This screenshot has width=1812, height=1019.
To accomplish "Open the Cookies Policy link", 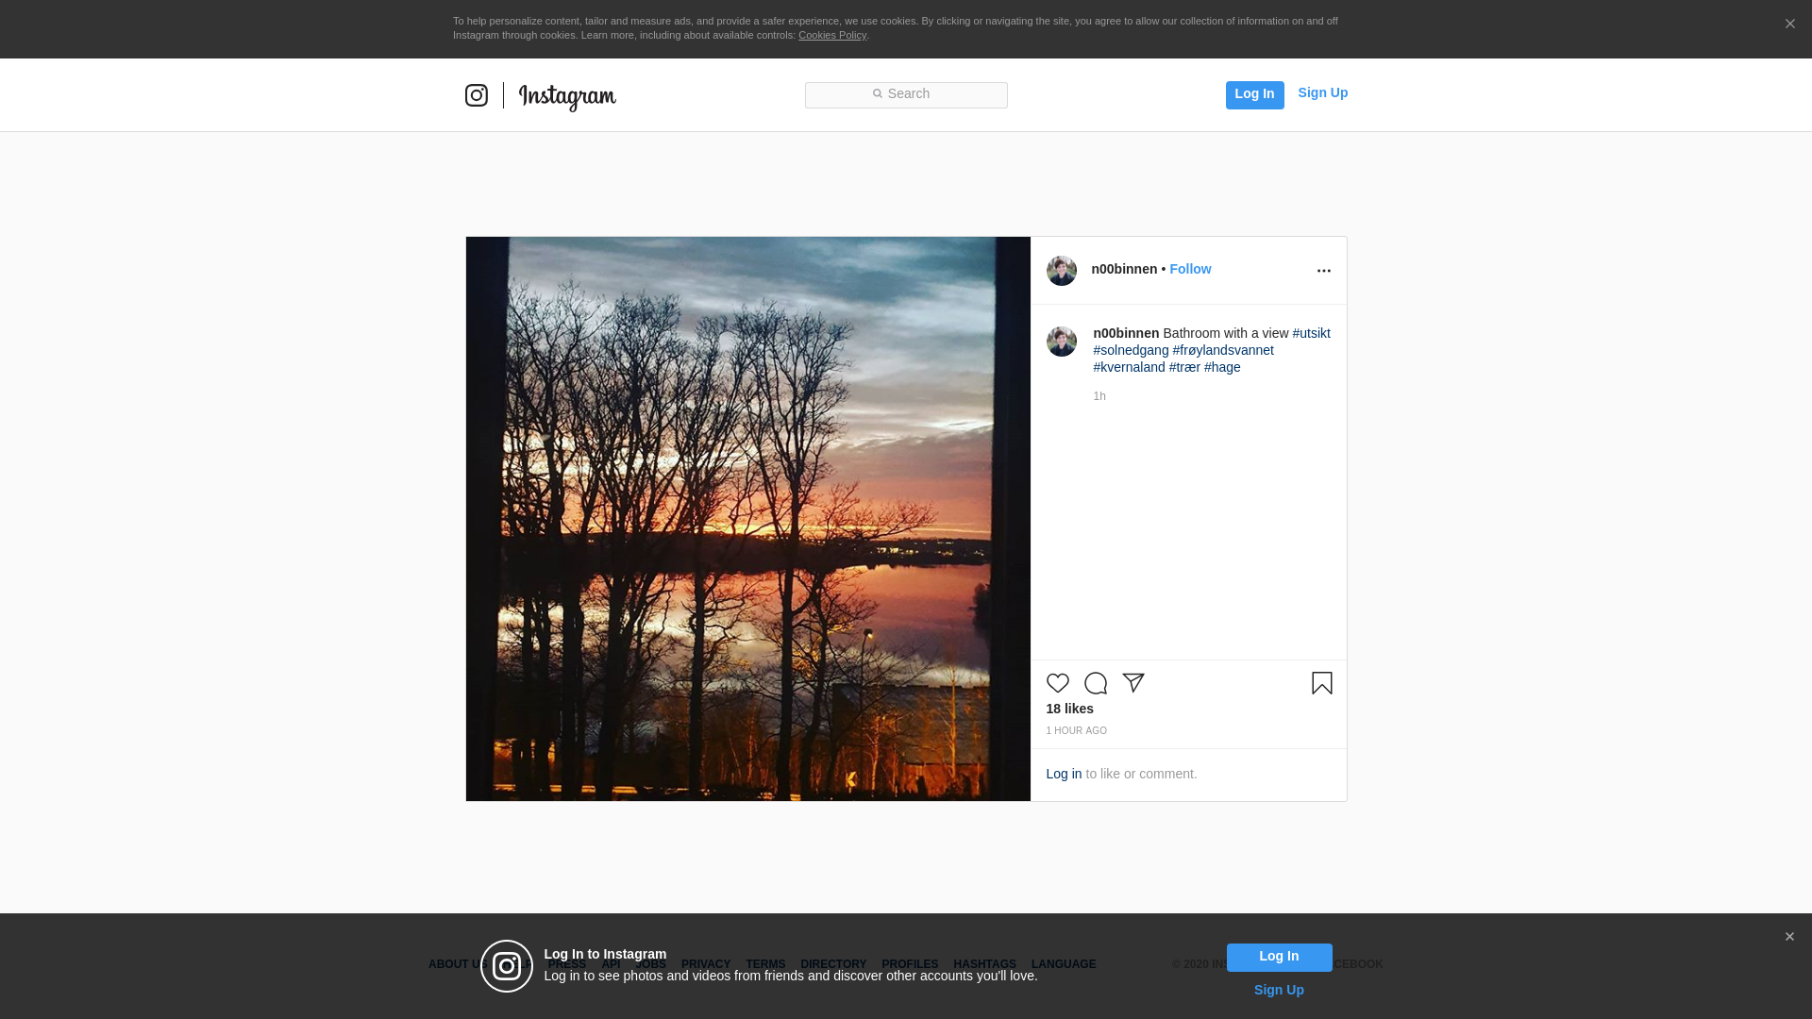I will [x=831, y=35].
